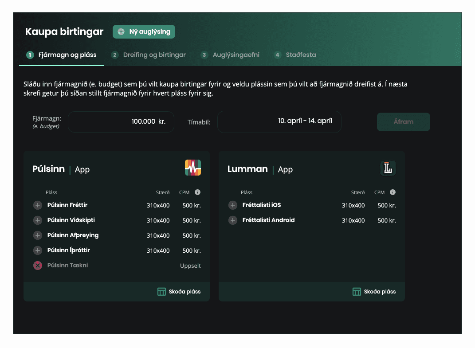
Task: Select the Fréttalisti iOS row label
Action: pos(261,205)
